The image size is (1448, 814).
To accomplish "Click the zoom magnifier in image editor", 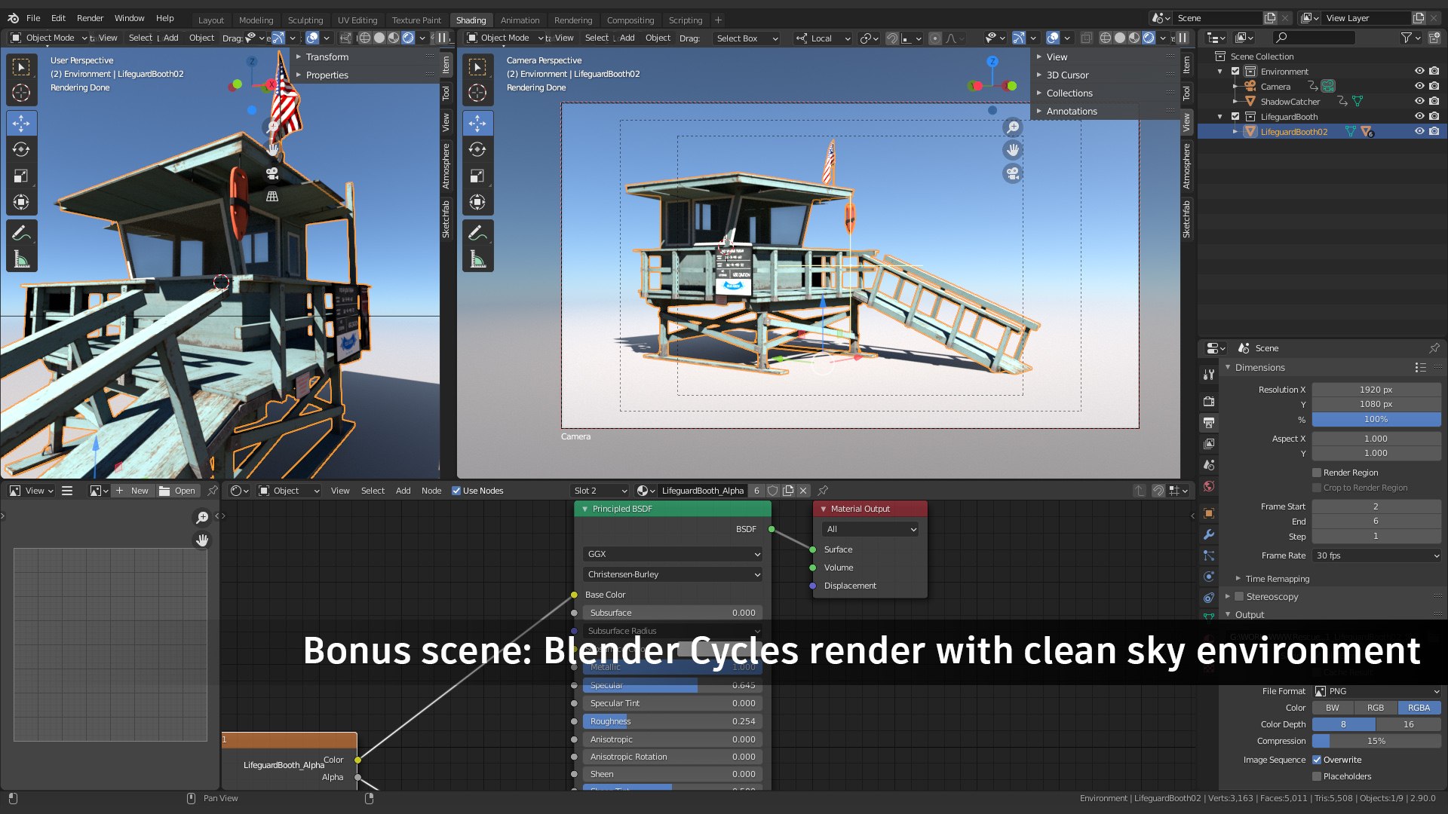I will (202, 517).
